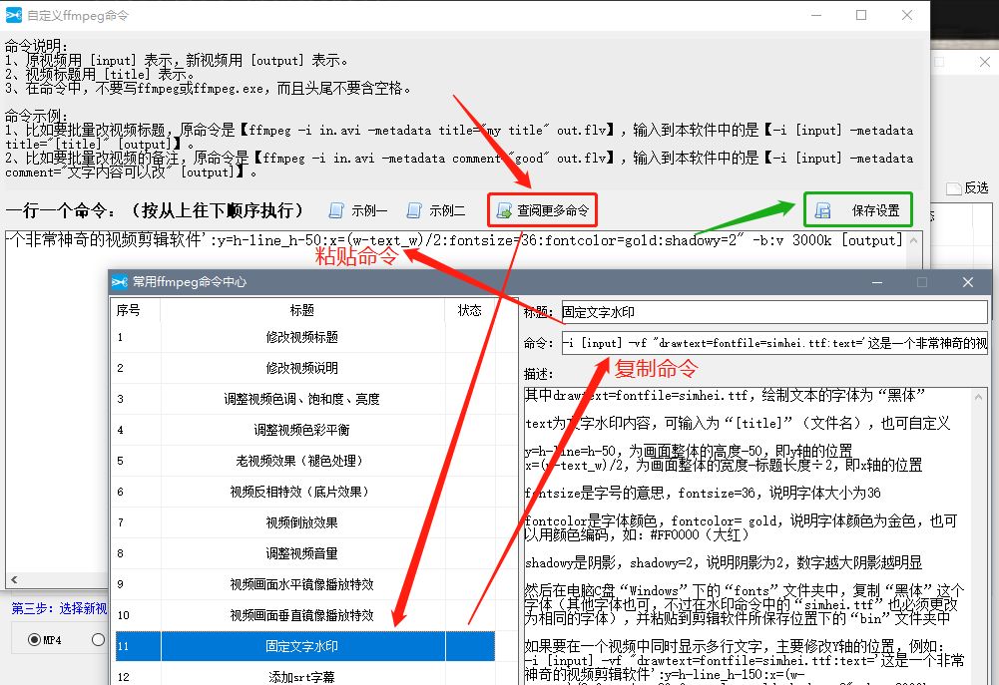Click the up arrow of the command box scrollbar
The width and height of the screenshot is (999, 685).
(x=914, y=240)
